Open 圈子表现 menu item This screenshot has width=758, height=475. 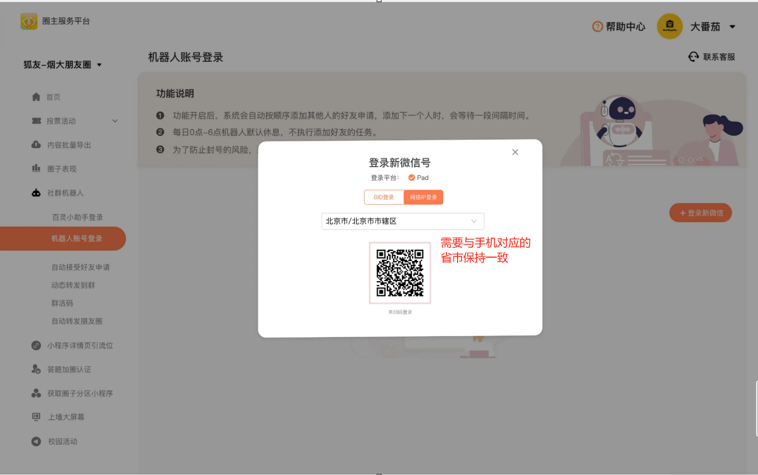pos(61,169)
